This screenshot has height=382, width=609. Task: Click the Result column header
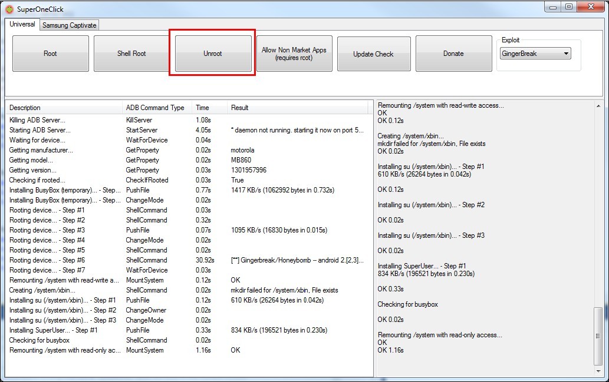click(x=299, y=108)
